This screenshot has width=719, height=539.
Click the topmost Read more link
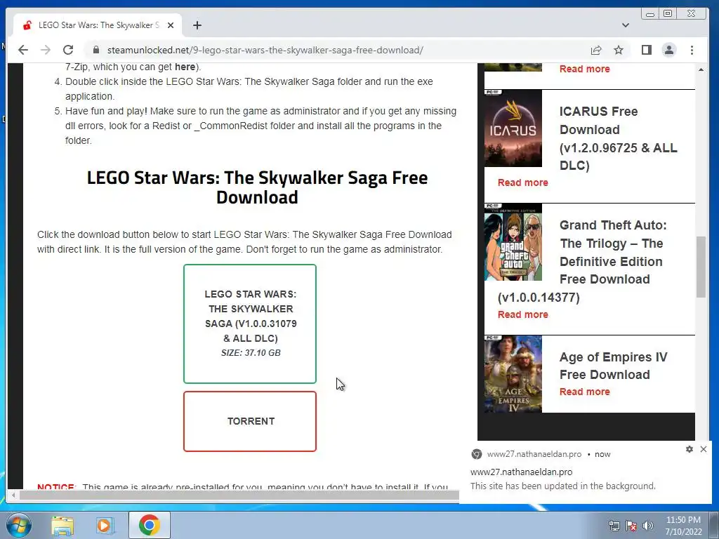click(x=585, y=69)
